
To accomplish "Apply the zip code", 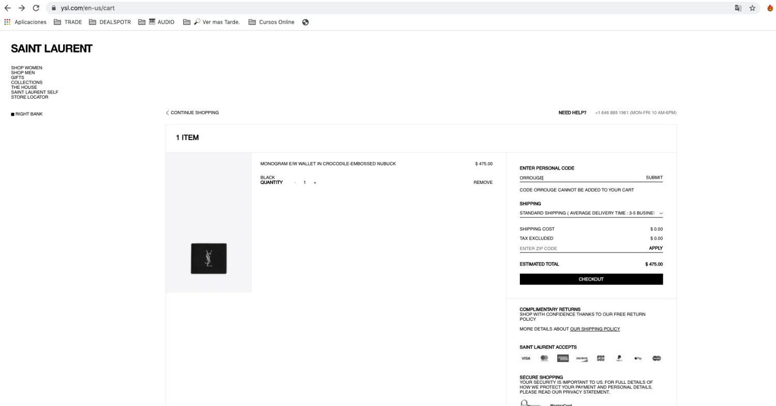I will (656, 248).
